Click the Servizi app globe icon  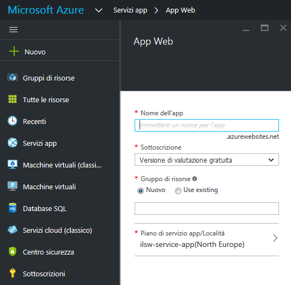coord(13,142)
